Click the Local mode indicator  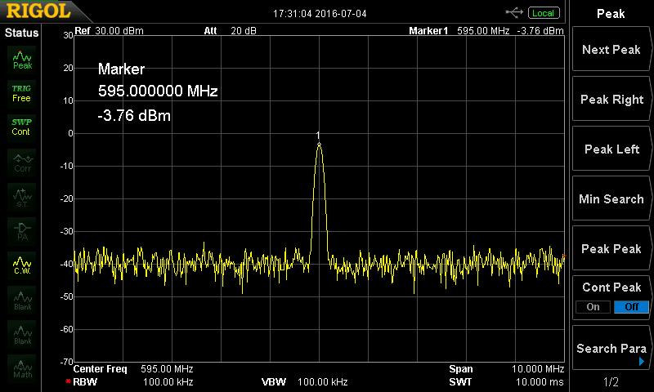[542, 13]
